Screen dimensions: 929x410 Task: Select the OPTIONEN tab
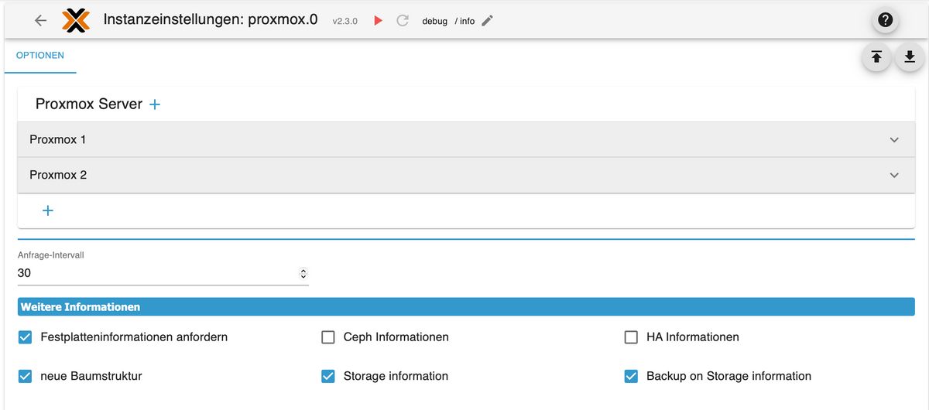(40, 56)
